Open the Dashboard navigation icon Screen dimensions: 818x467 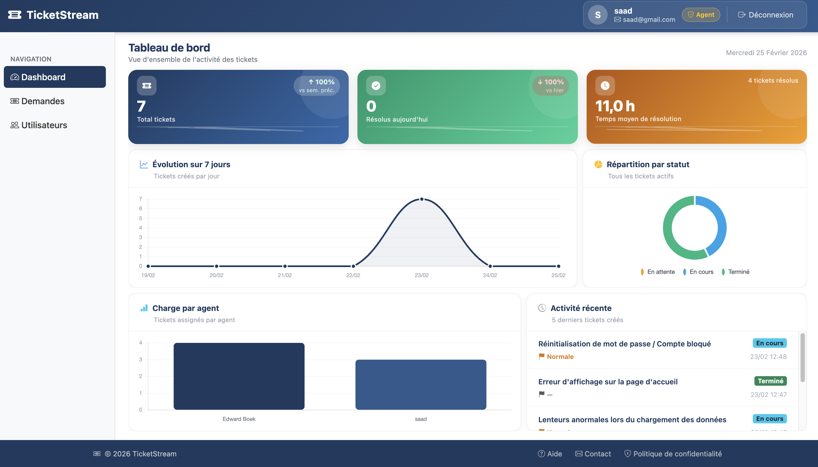[15, 77]
